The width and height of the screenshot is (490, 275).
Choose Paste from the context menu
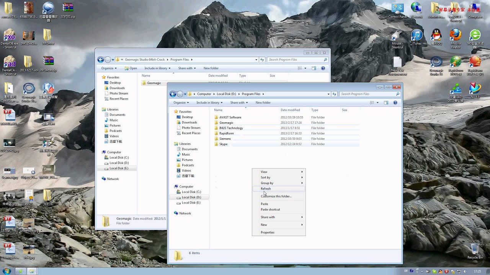(279, 204)
